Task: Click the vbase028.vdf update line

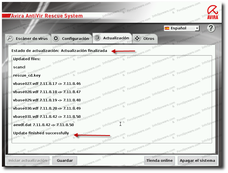Action: pos(47,92)
